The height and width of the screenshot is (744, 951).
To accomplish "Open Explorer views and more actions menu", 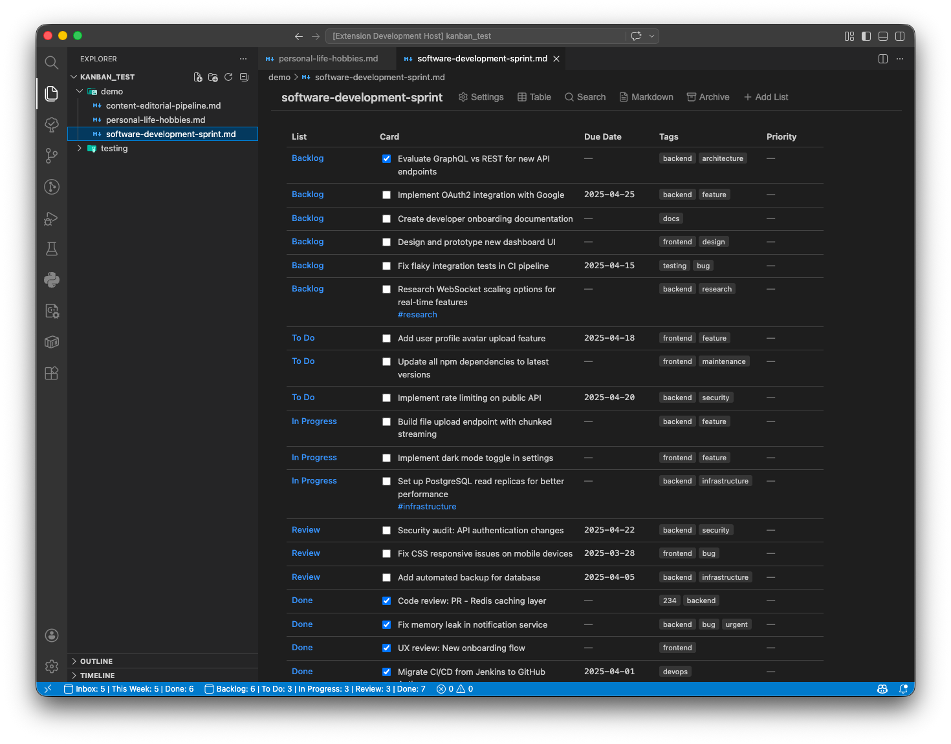I will tap(243, 59).
